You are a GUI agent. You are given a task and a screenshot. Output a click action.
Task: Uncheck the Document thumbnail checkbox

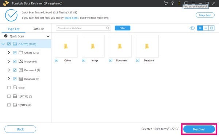[111, 60]
